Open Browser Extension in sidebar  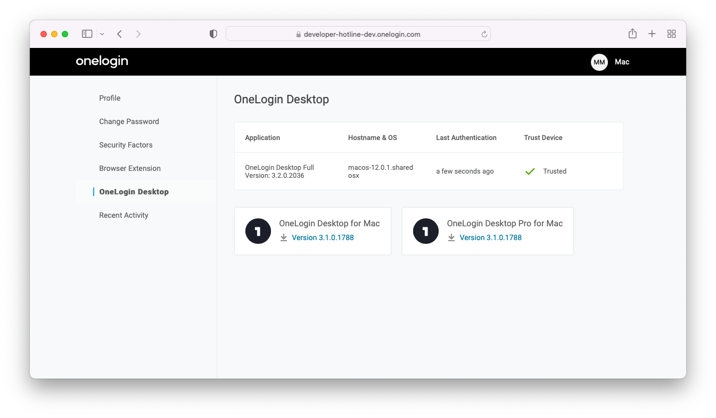tap(130, 168)
